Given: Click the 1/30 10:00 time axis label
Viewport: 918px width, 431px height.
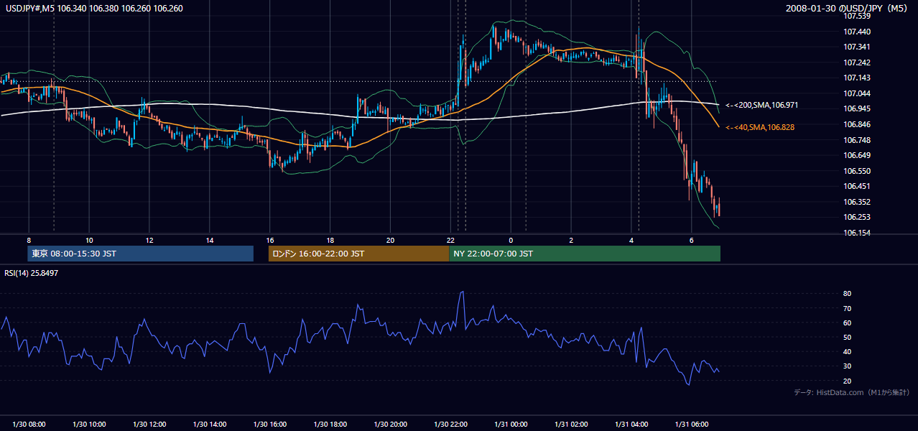Looking at the screenshot, I should (89, 425).
